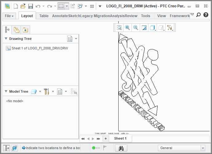212x154 pixels.
Task: Switch to the Sketch ribbon tab
Action: click(74, 16)
